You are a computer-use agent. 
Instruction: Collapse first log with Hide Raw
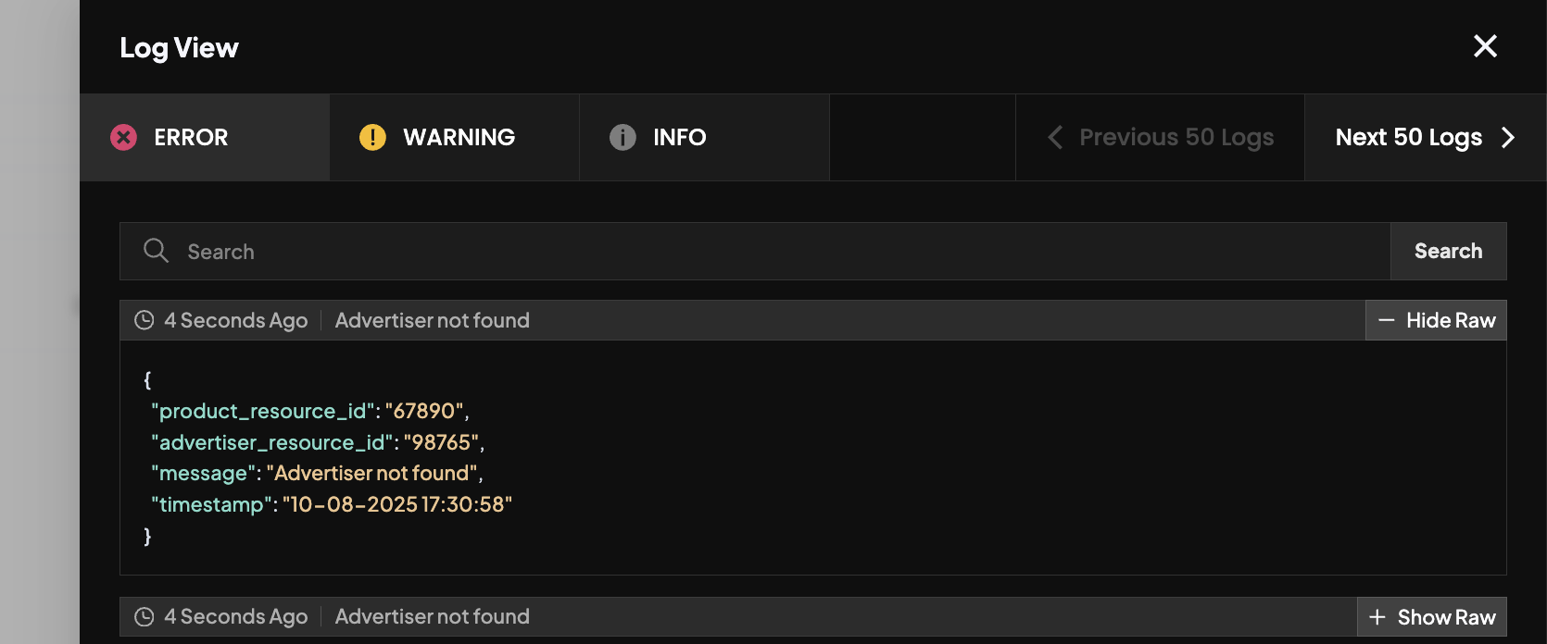(1436, 320)
